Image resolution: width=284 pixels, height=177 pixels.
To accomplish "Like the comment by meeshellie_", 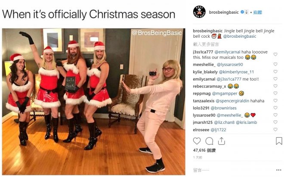I will tap(275, 64).
